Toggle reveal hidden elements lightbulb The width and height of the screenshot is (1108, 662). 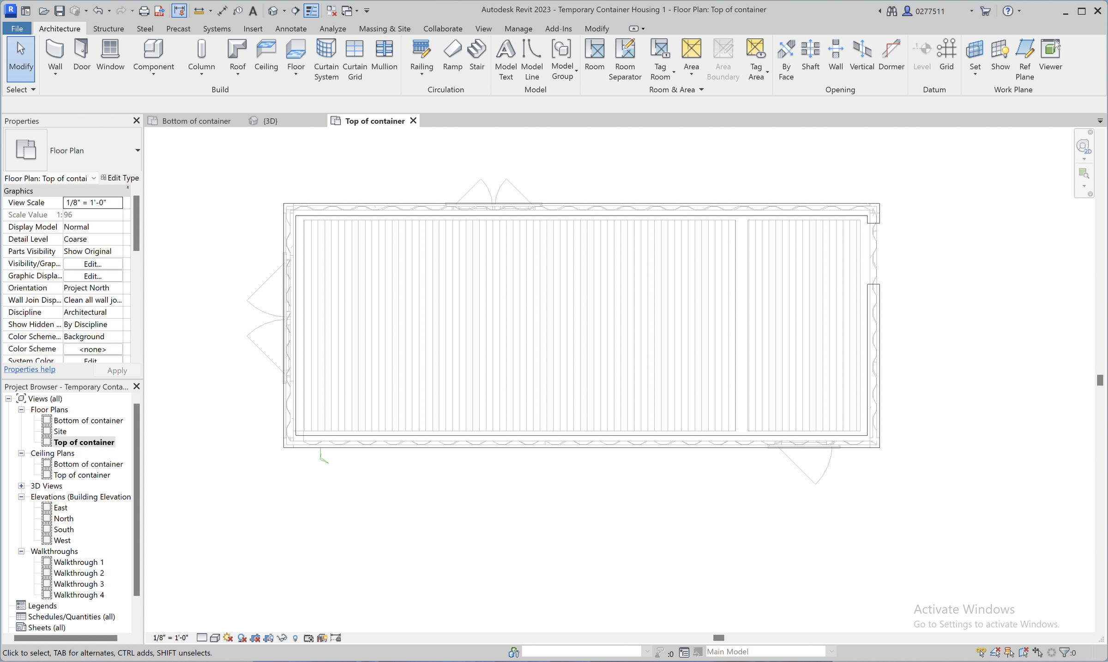point(295,638)
